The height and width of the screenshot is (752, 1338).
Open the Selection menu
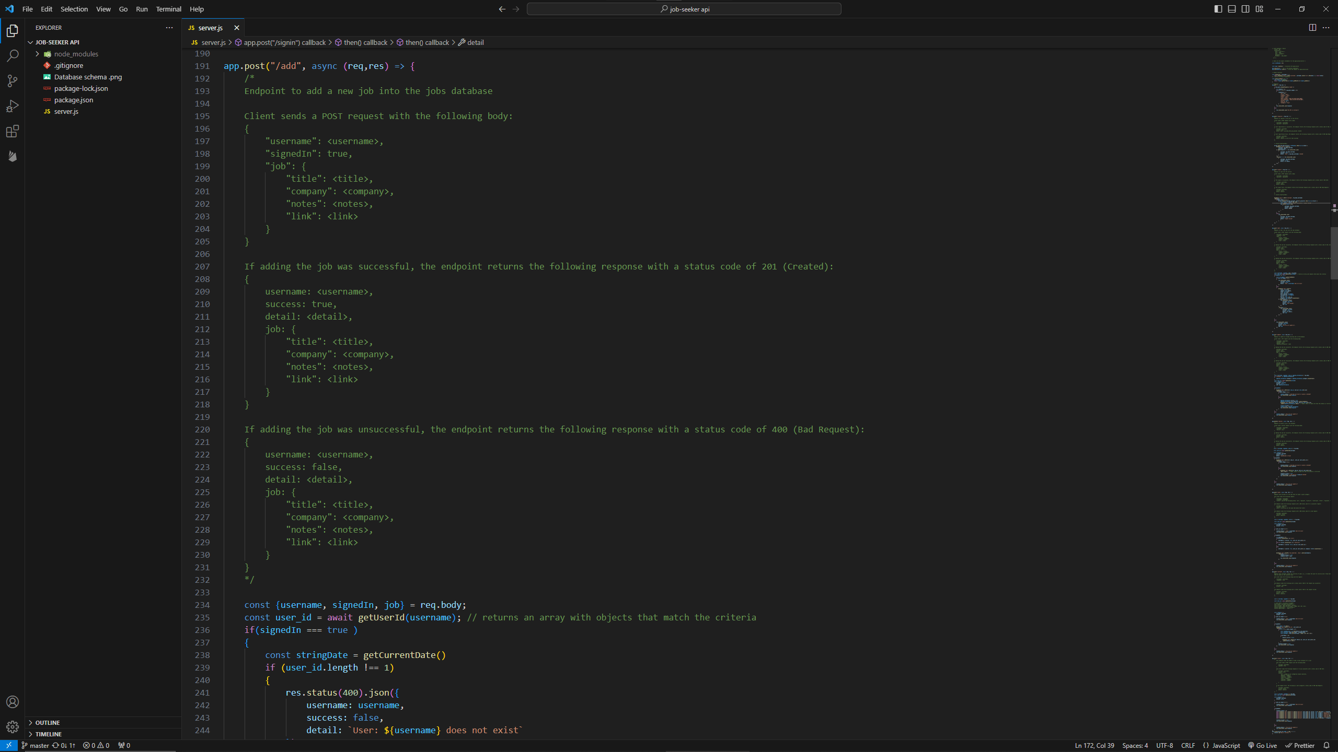coord(74,9)
